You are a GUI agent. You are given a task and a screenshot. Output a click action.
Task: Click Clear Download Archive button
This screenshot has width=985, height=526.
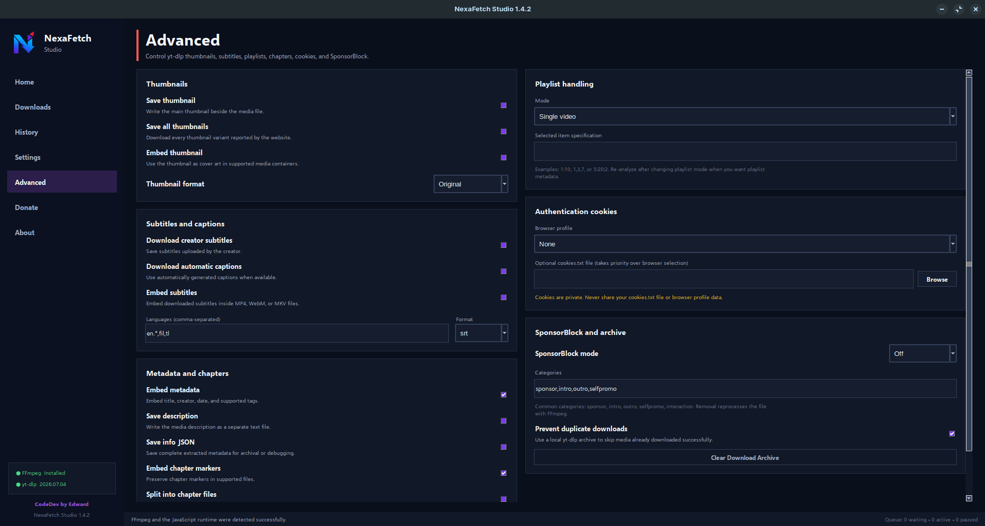click(x=745, y=457)
